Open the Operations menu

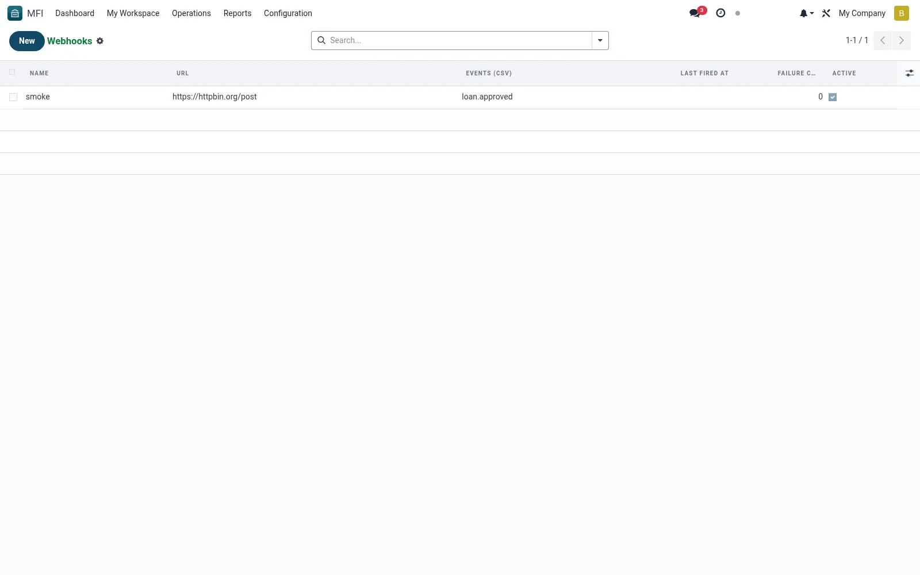[191, 13]
